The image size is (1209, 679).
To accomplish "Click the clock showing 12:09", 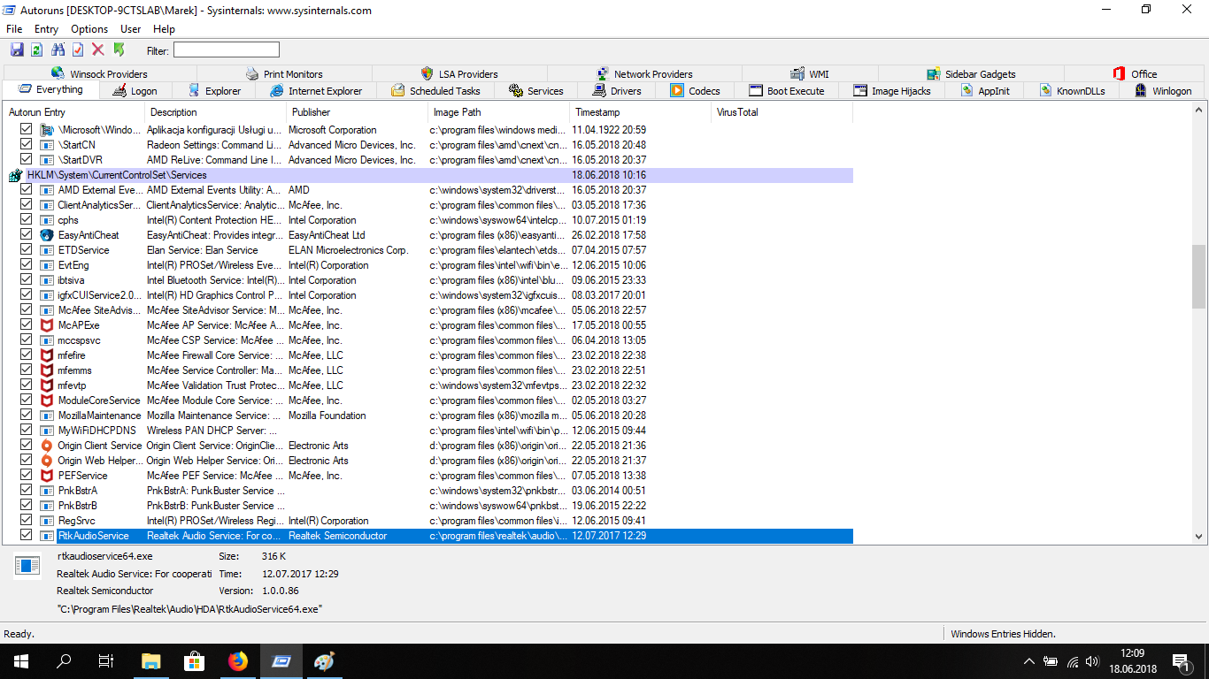I will 1132,653.
